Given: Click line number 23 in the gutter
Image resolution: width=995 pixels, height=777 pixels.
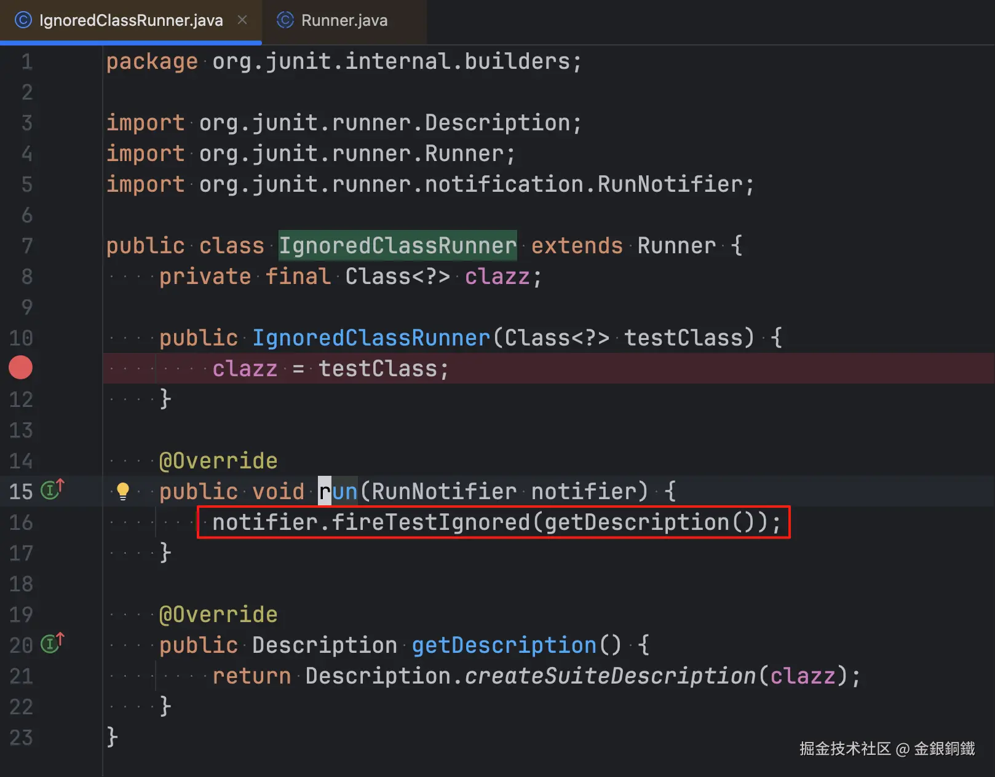Looking at the screenshot, I should [x=21, y=738].
